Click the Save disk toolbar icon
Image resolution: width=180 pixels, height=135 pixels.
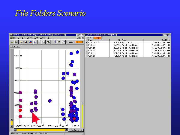coord(16,42)
